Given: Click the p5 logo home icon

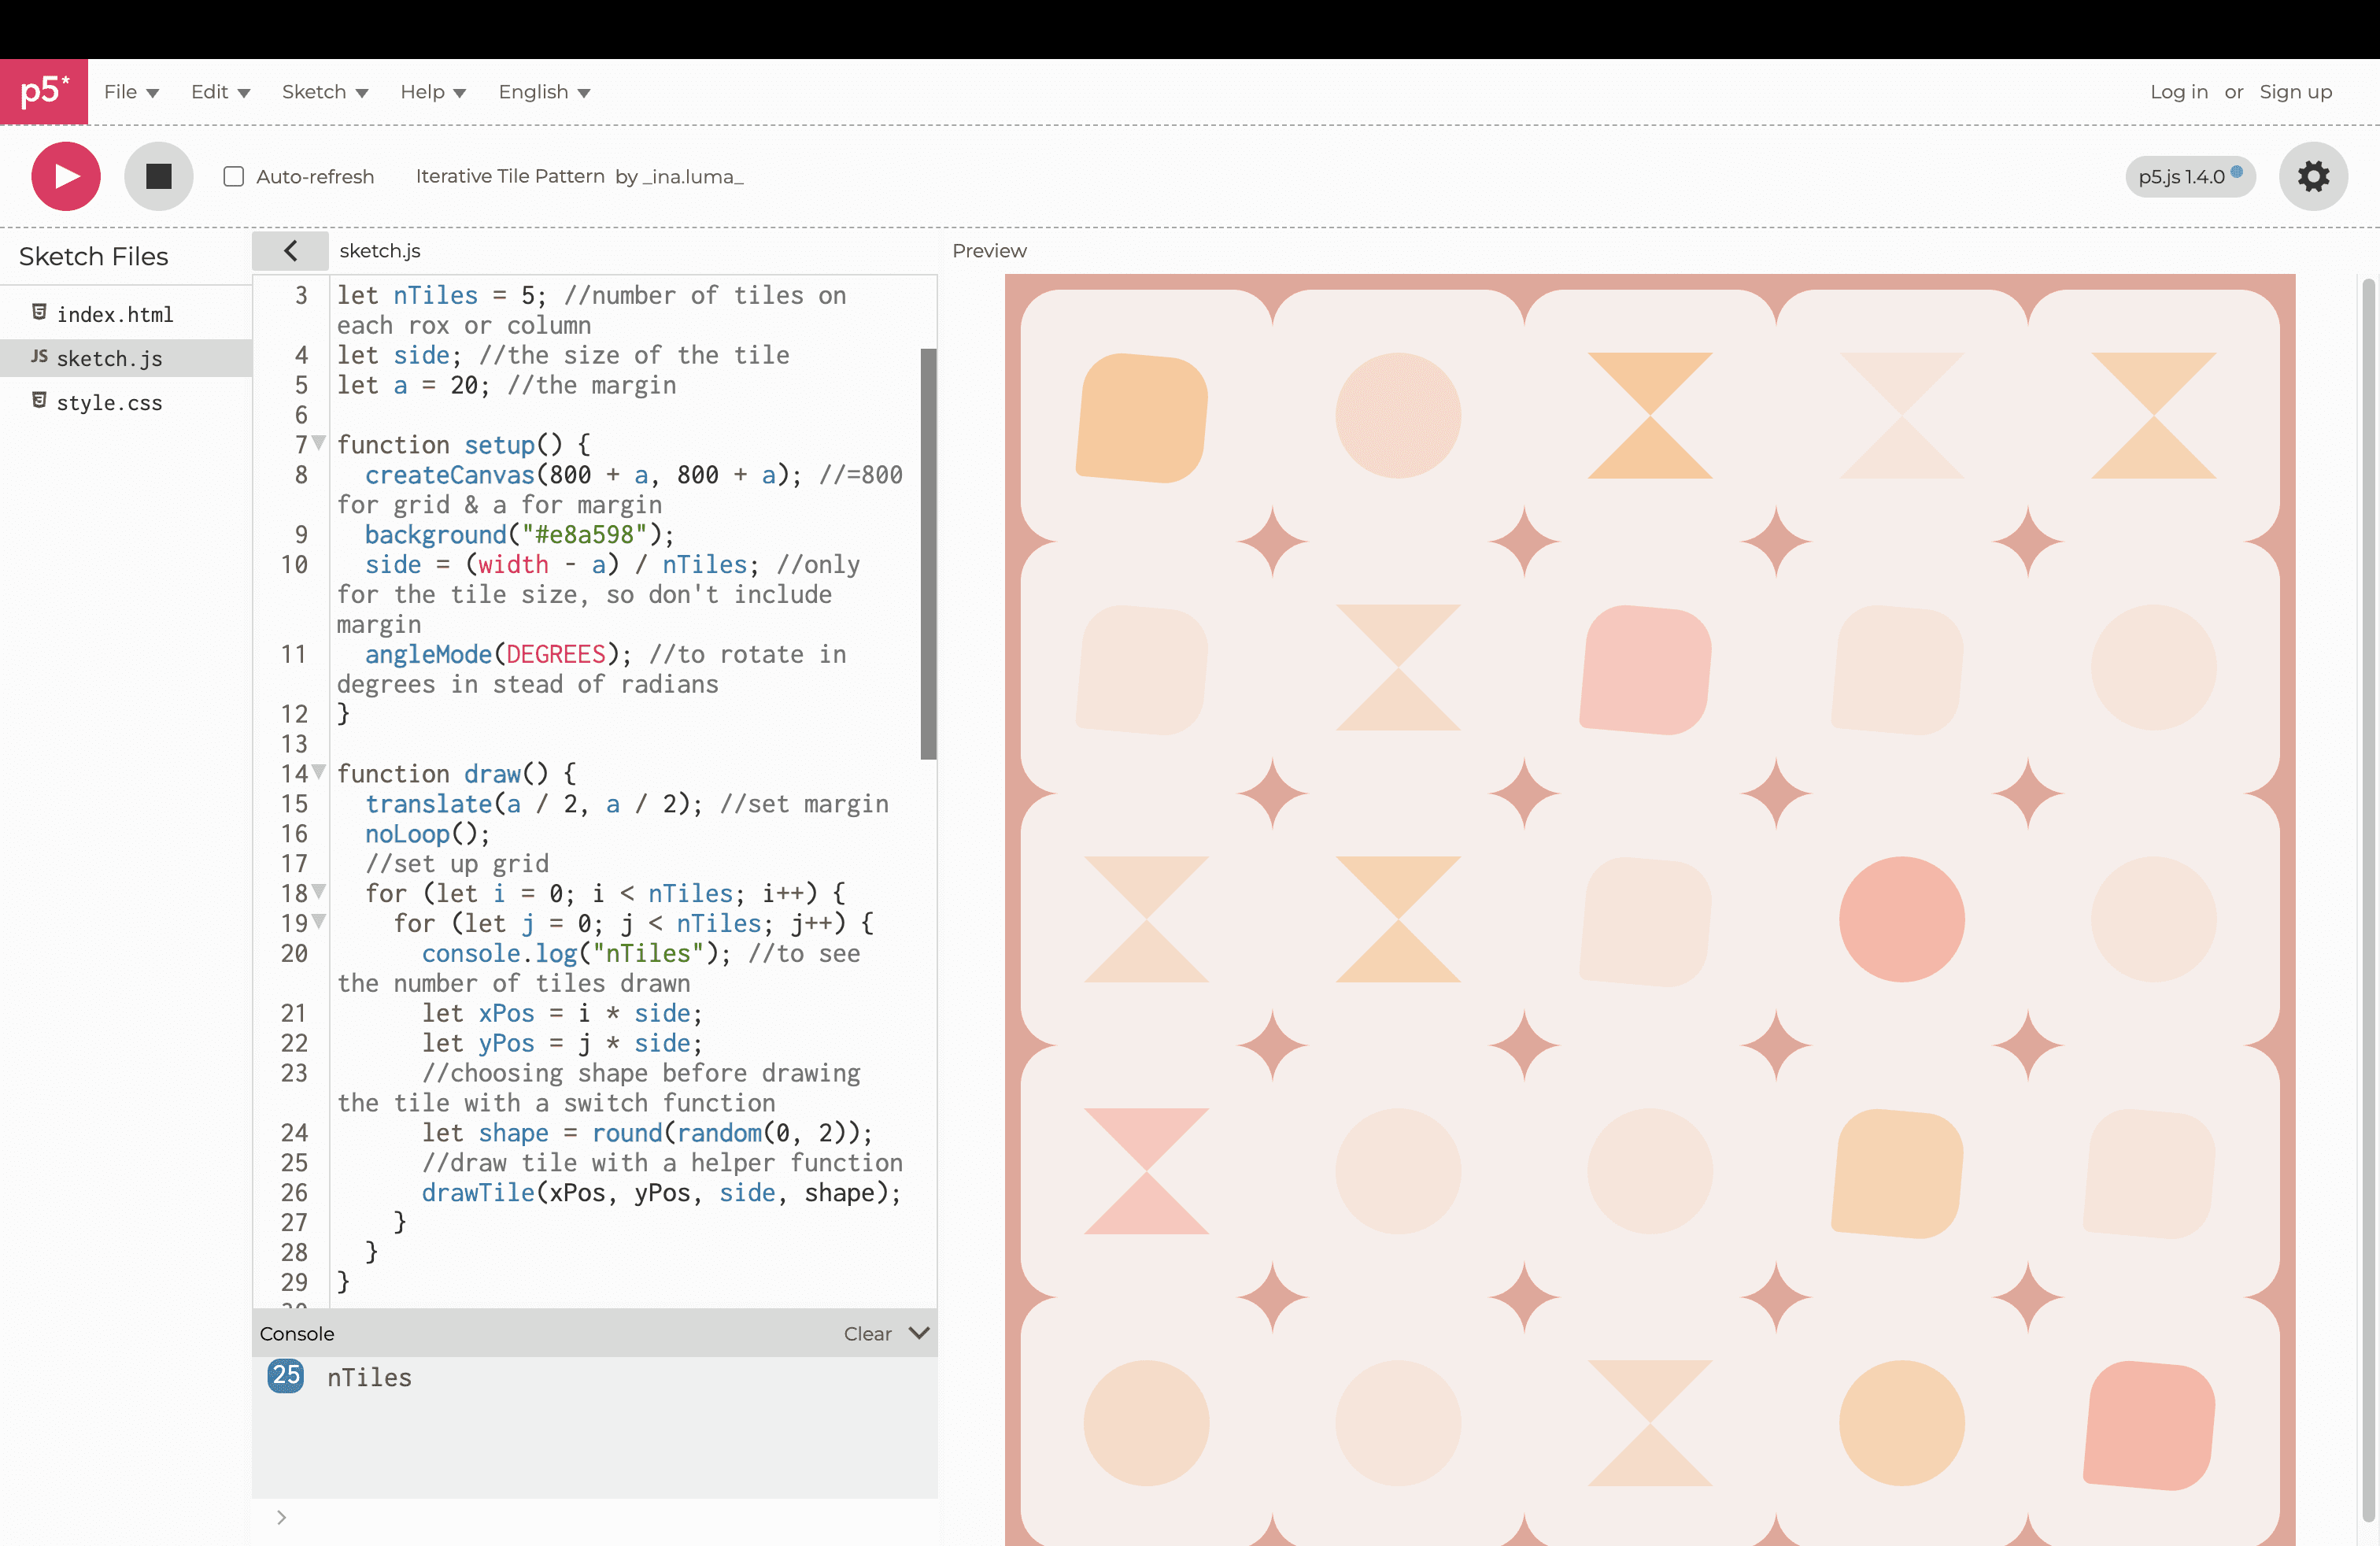Looking at the screenshot, I should click(44, 91).
